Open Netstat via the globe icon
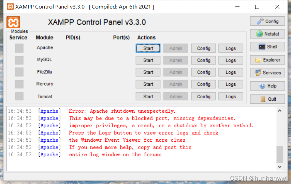The height and width of the screenshot is (184, 291). (259, 34)
